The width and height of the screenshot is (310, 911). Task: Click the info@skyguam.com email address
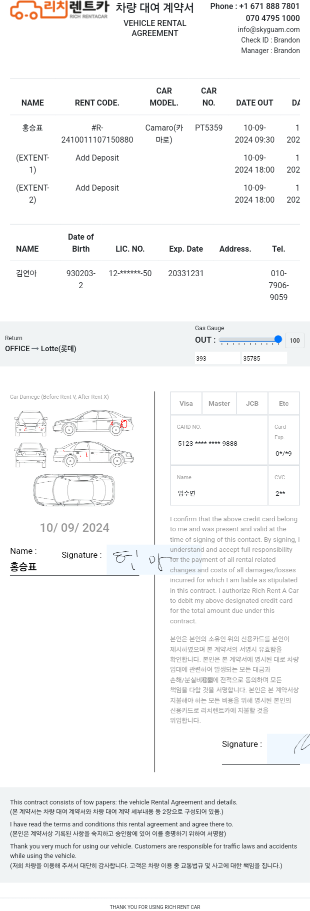pyautogui.click(x=268, y=30)
